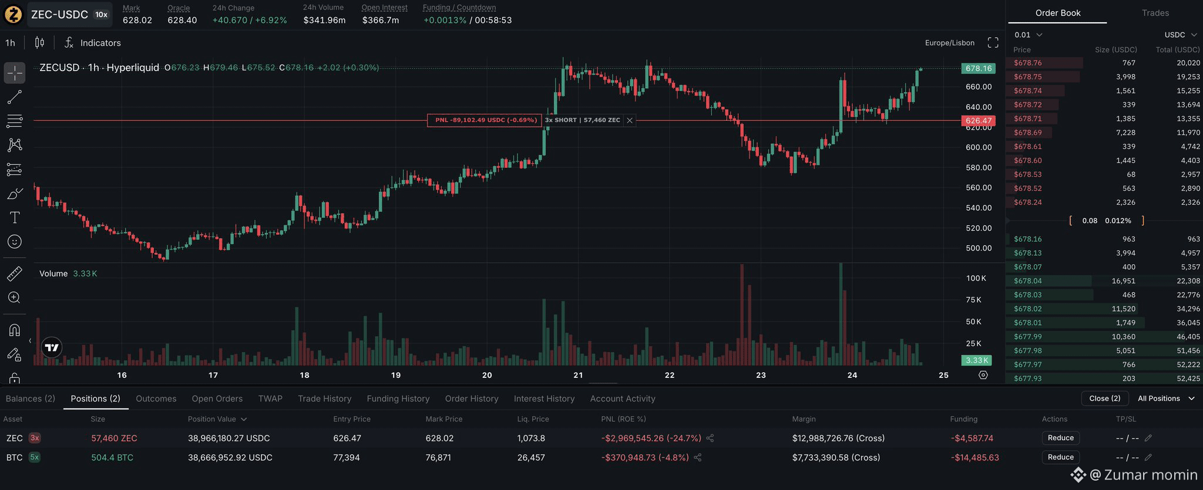Open the Account Activity tab

(623, 398)
